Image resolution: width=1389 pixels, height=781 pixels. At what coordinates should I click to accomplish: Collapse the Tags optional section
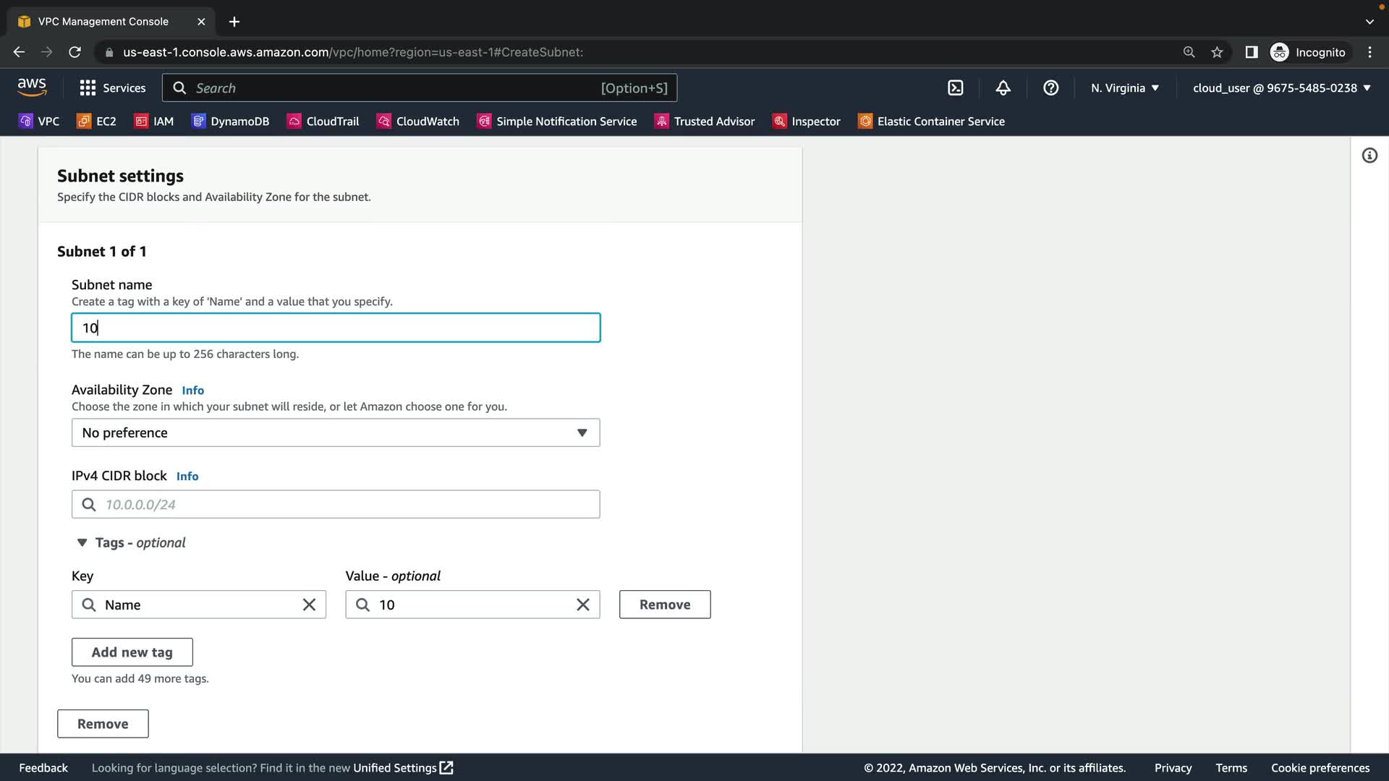pyautogui.click(x=82, y=542)
